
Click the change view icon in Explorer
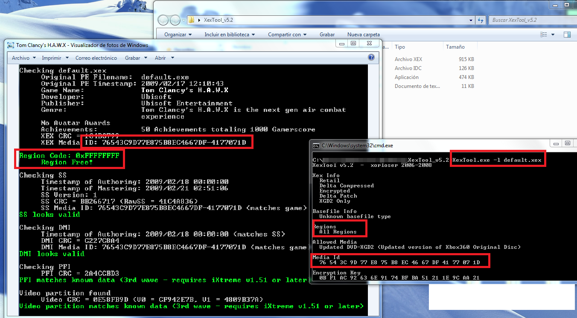click(544, 35)
